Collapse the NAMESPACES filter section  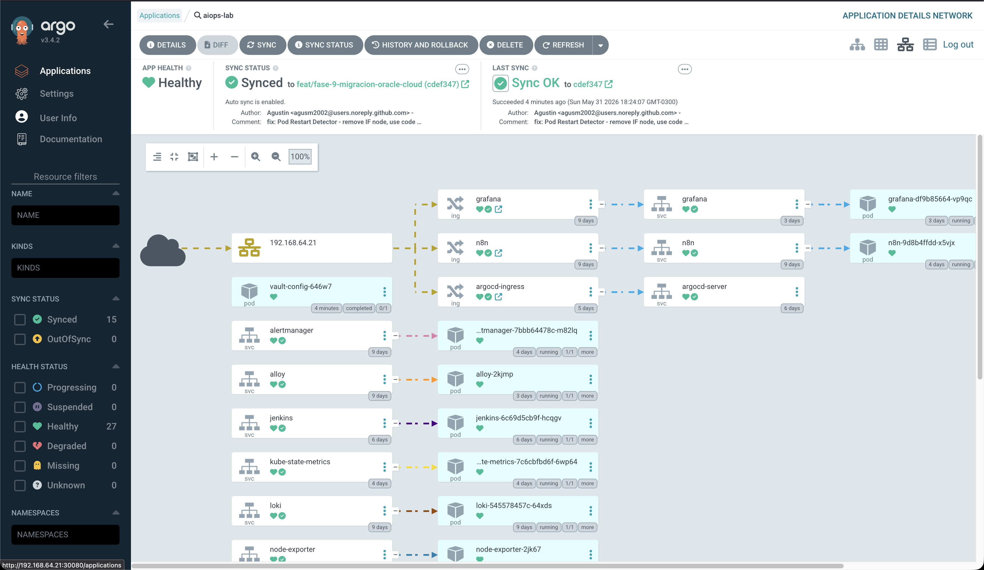point(116,512)
